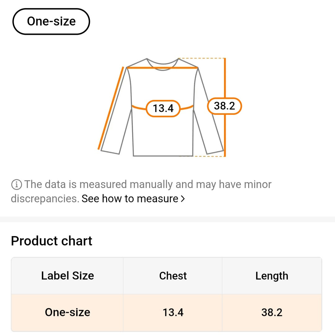This screenshot has width=335, height=335.
Task: Click the 38.2 length badge on diagram
Action: (224, 106)
